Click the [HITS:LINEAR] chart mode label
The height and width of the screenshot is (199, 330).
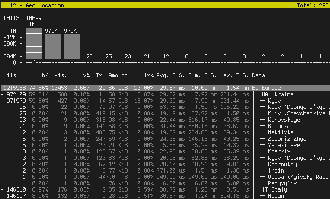(24, 18)
